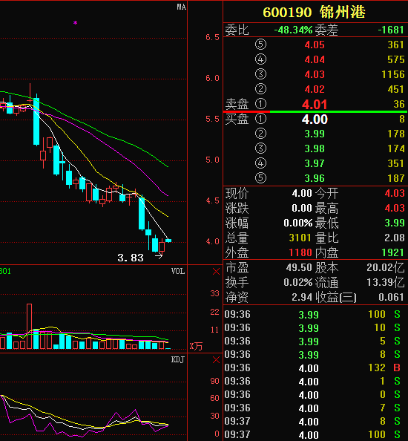Click the stock title 600190 锦州港

tap(314, 12)
